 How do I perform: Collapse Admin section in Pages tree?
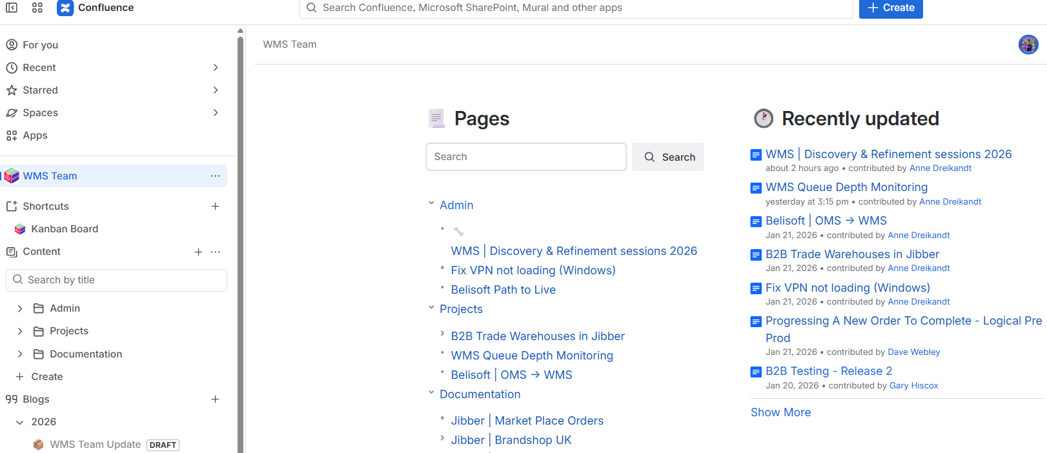pos(431,203)
